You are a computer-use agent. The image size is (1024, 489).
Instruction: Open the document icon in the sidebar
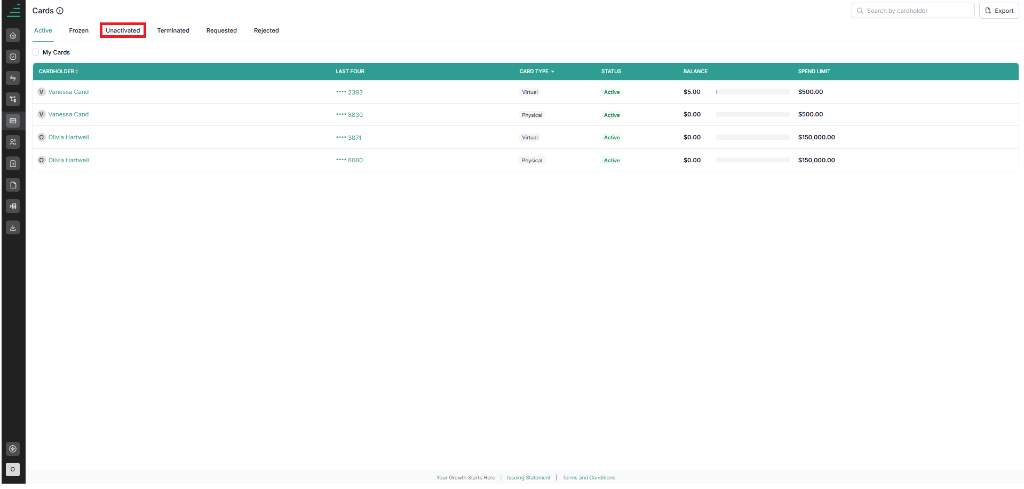click(13, 185)
